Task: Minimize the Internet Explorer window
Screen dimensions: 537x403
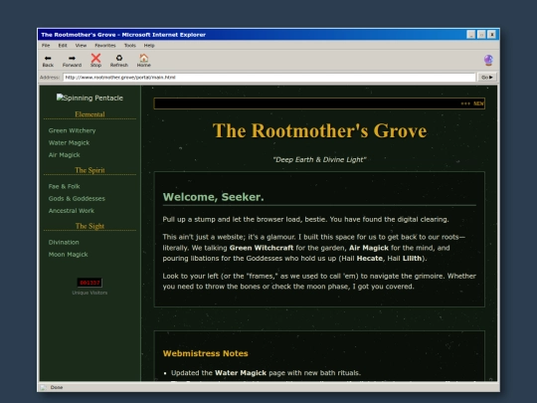Action: [x=471, y=35]
